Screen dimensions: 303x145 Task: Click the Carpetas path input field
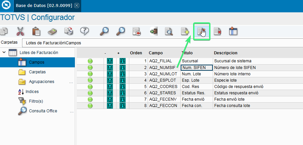[x=162, y=43]
